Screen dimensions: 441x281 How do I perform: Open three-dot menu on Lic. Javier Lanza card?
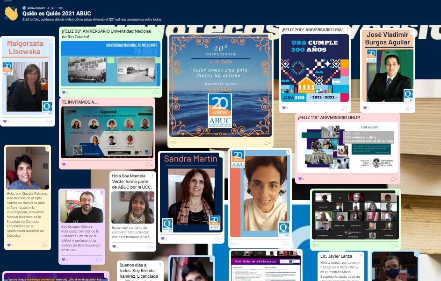361,256
